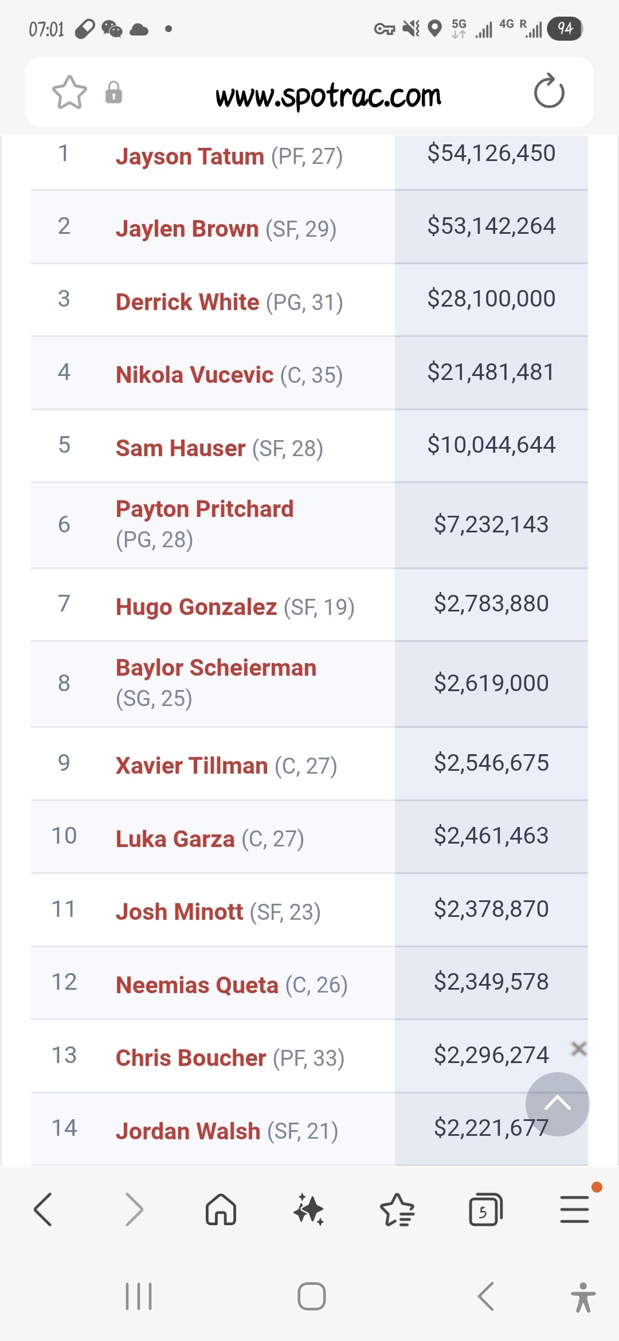Go back using the browser back arrow
619x1341 pixels.
point(44,1210)
